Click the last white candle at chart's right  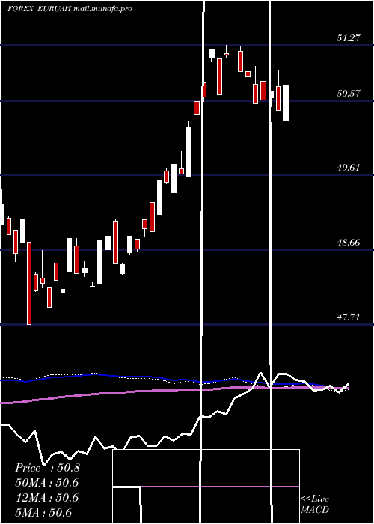pyautogui.click(x=286, y=103)
